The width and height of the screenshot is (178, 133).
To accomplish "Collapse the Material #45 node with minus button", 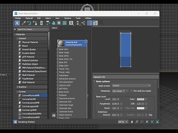I will pos(85,42).
